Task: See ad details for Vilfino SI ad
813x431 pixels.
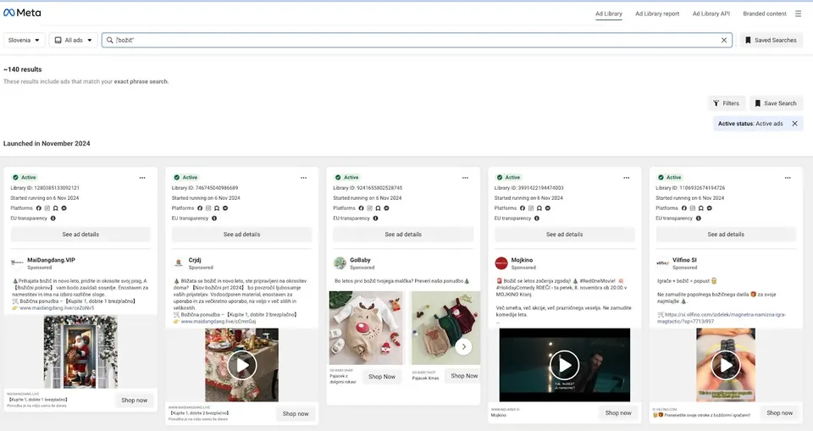Action: 726,235
